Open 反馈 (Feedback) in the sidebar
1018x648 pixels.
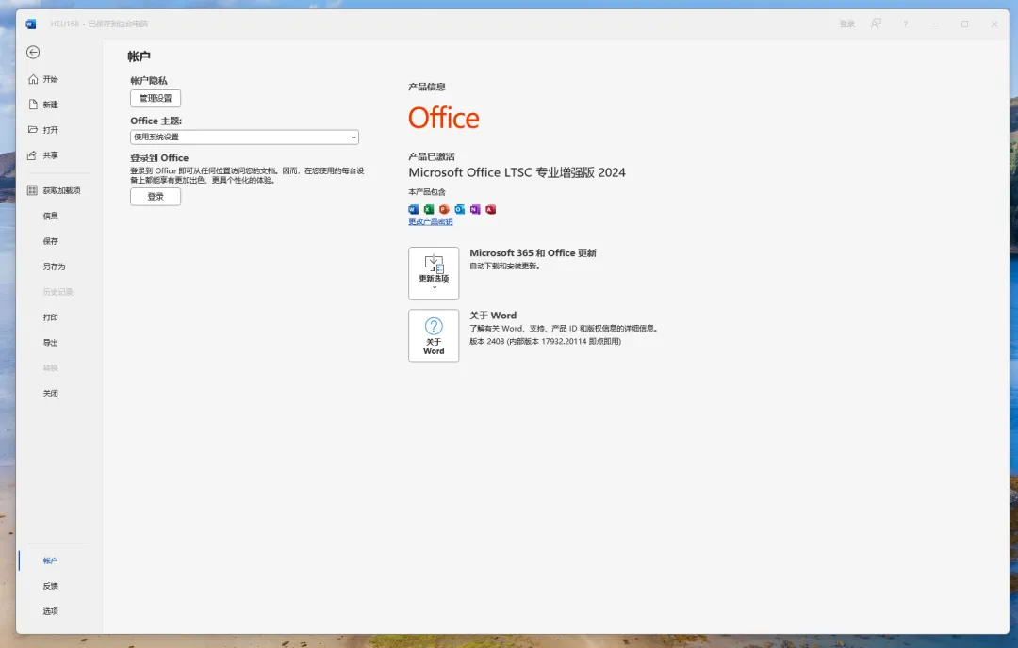(x=51, y=586)
